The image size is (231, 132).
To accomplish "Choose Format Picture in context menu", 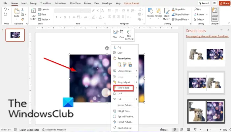I will click(125, 122).
